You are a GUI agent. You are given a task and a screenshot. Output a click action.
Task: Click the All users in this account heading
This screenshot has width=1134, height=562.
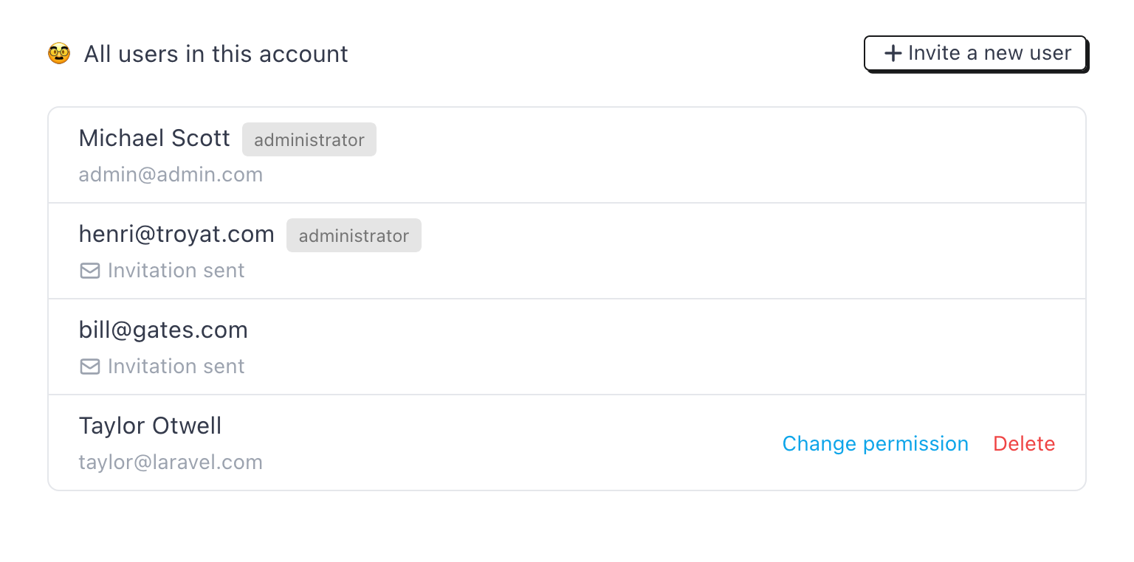point(216,55)
